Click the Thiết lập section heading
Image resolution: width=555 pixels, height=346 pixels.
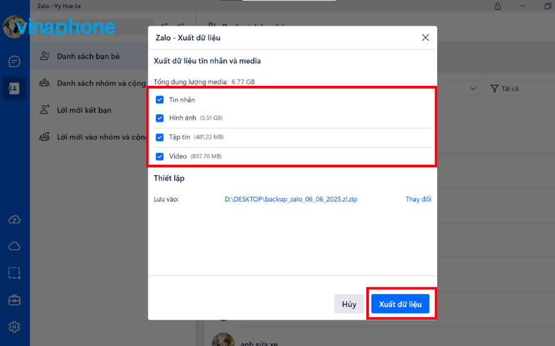point(169,178)
